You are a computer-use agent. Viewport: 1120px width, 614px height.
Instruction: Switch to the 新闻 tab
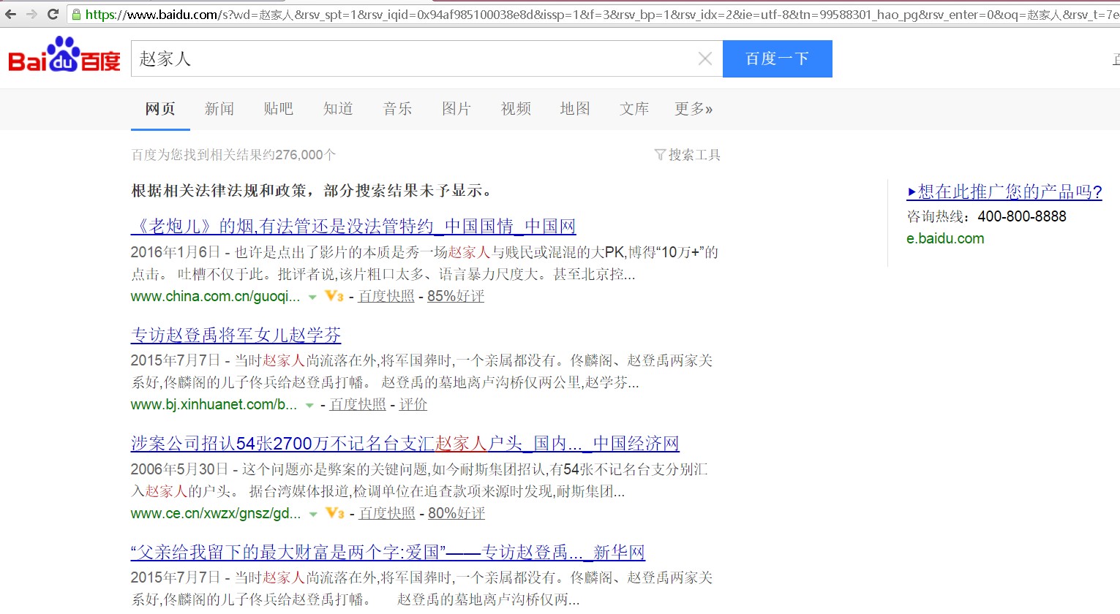(219, 109)
